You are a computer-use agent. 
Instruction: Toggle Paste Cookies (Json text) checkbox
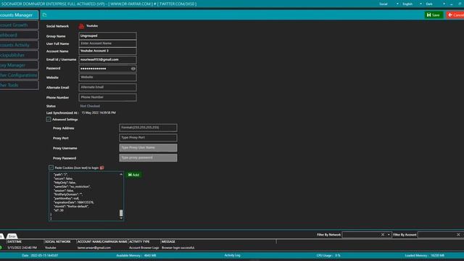pos(51,167)
